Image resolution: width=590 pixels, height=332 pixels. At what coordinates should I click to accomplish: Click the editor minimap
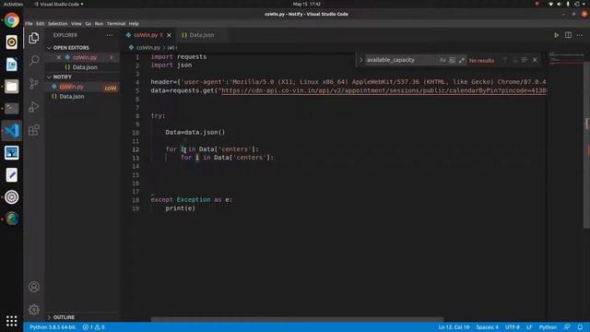(x=566, y=60)
